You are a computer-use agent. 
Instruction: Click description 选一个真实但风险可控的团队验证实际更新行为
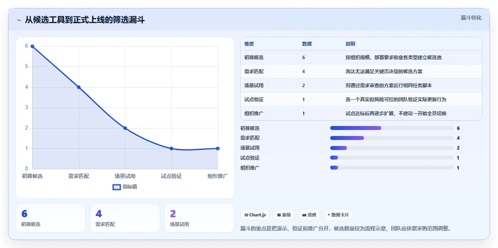click(396, 100)
